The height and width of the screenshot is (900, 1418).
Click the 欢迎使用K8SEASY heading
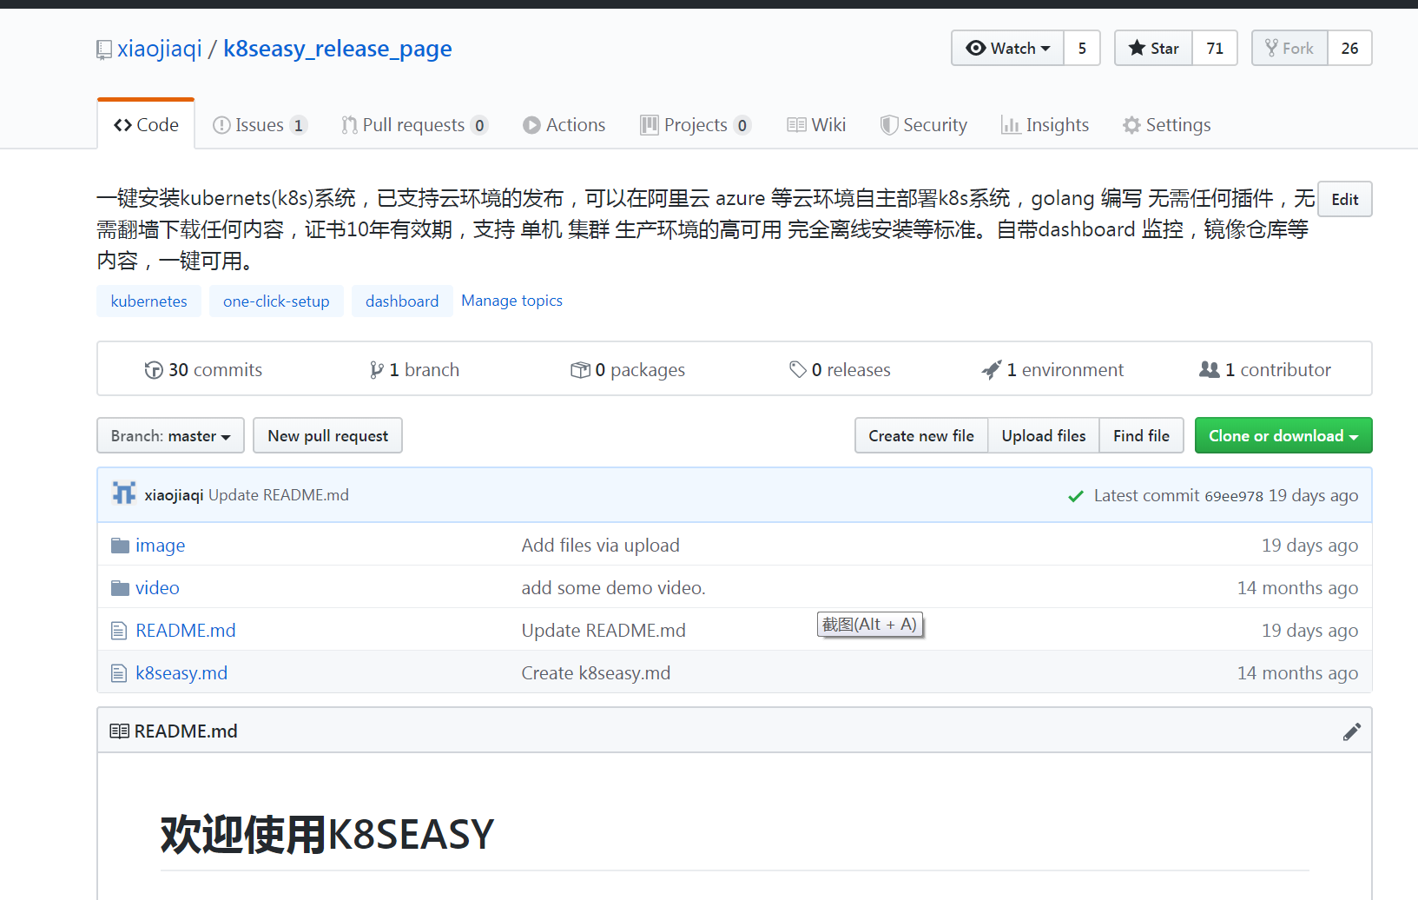327,835
